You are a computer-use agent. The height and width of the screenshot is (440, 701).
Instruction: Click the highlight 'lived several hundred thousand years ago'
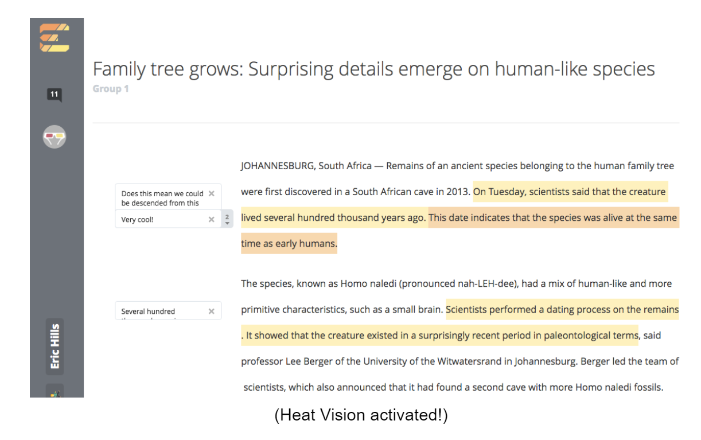tap(334, 217)
